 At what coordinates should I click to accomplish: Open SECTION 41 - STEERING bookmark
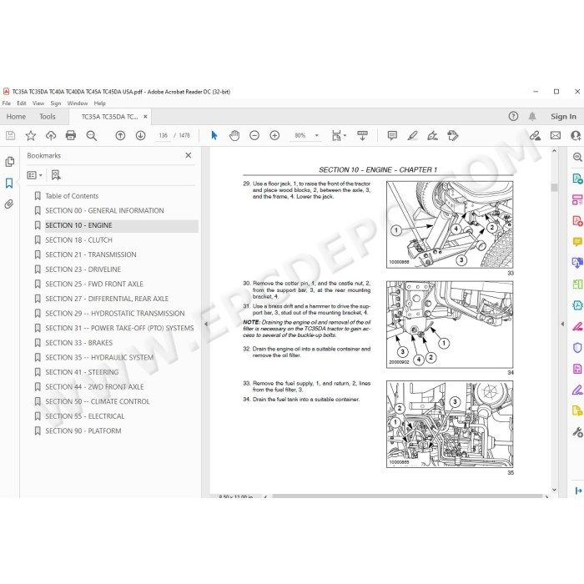[82, 372]
